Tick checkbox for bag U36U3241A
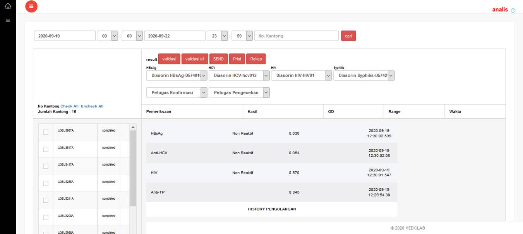The width and height of the screenshot is (523, 234). (46, 200)
